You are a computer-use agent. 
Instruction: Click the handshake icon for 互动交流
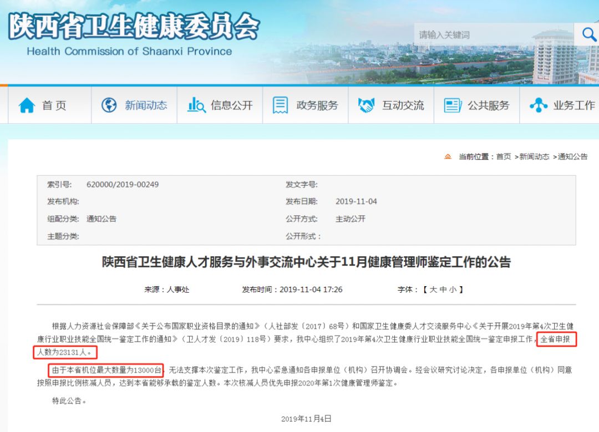coord(366,105)
